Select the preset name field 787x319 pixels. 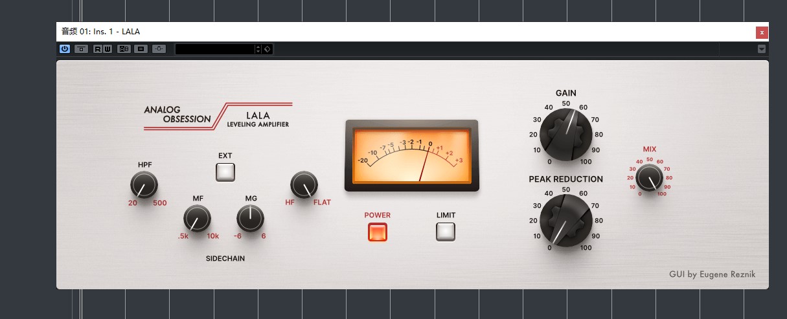point(215,49)
